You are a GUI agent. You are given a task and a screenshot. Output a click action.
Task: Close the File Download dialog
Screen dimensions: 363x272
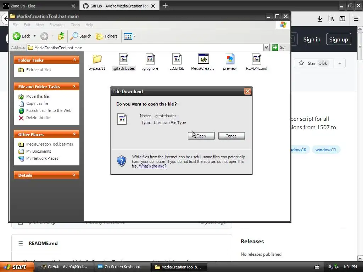[247, 91]
